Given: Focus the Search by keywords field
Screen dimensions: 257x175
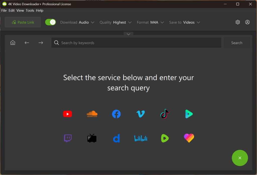Looking at the screenshot, I should point(136,43).
